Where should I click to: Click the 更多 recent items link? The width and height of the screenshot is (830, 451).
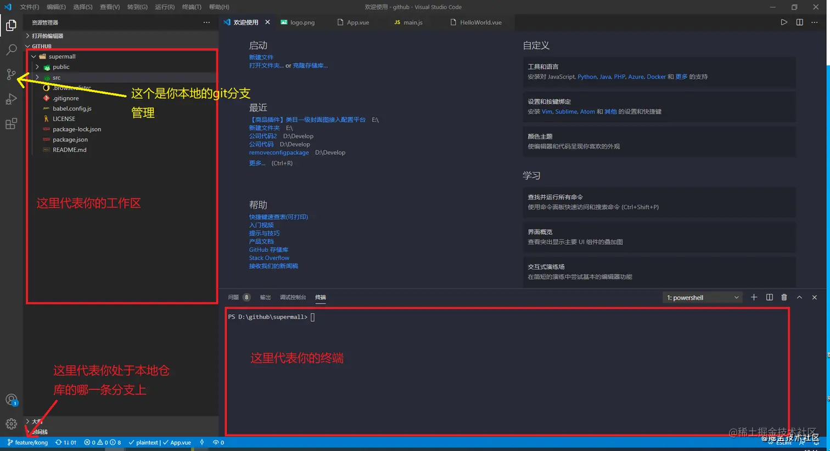[x=257, y=163]
